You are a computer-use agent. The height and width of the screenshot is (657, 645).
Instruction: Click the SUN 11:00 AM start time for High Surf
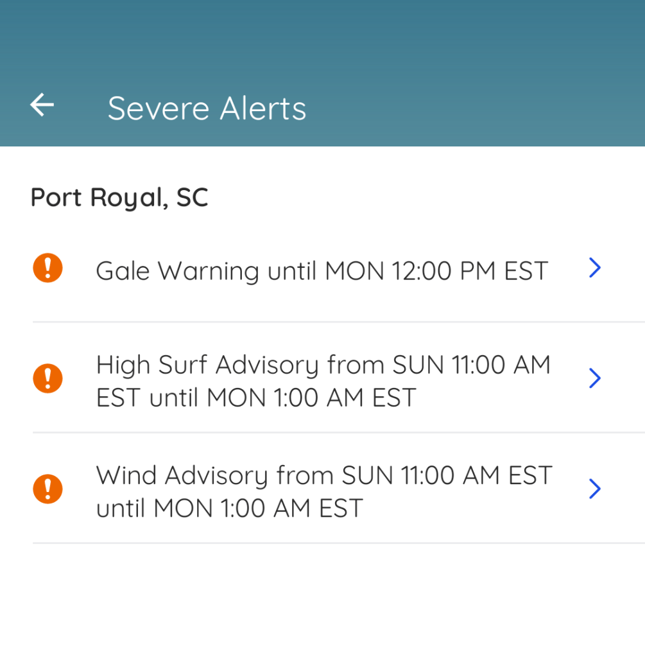click(x=472, y=365)
